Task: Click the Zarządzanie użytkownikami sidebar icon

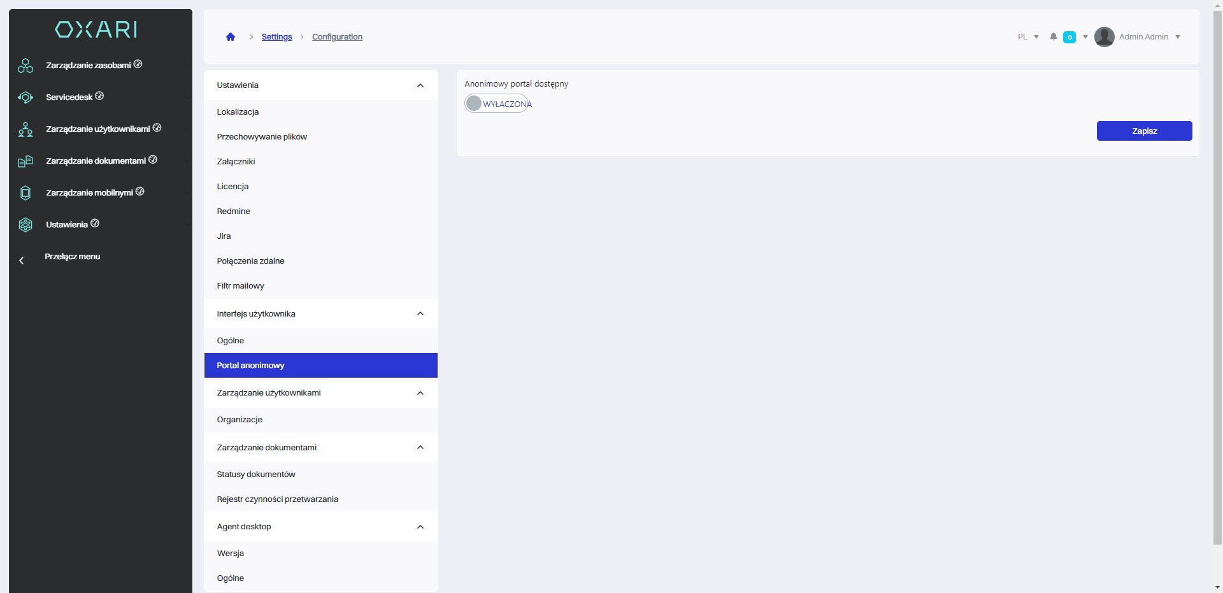Action: [25, 129]
